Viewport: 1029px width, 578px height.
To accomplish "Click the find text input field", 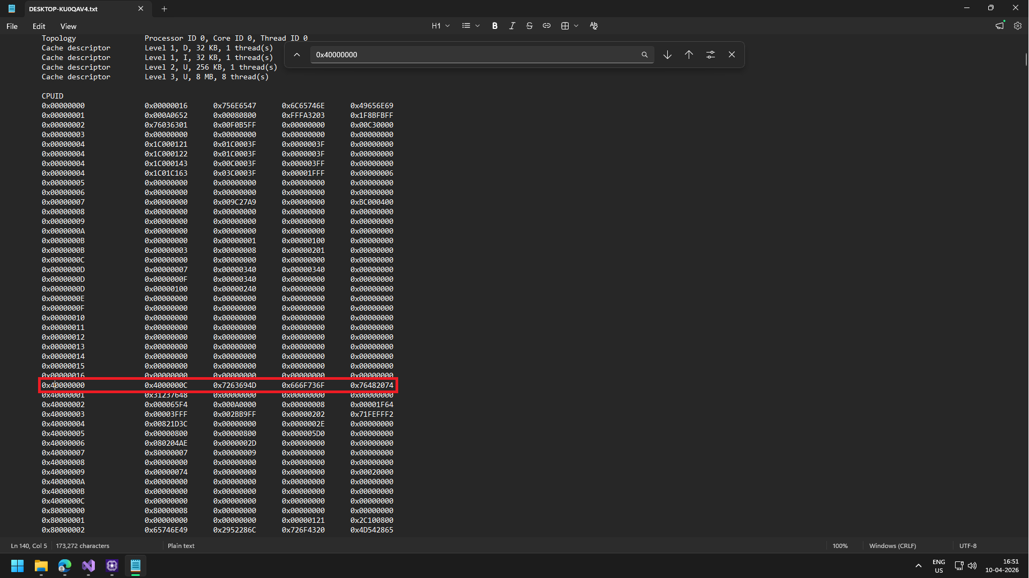I will pyautogui.click(x=474, y=55).
